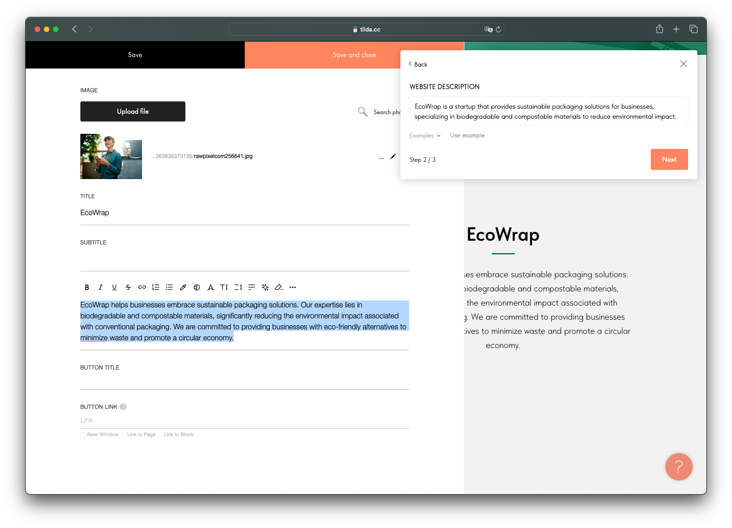Open the image options menu with three dots

pyautogui.click(x=382, y=158)
